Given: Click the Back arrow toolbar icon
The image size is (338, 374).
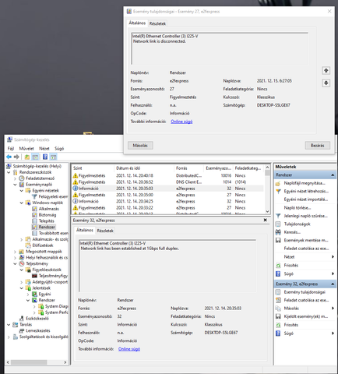Looking at the screenshot, I should pyautogui.click(x=9, y=157).
